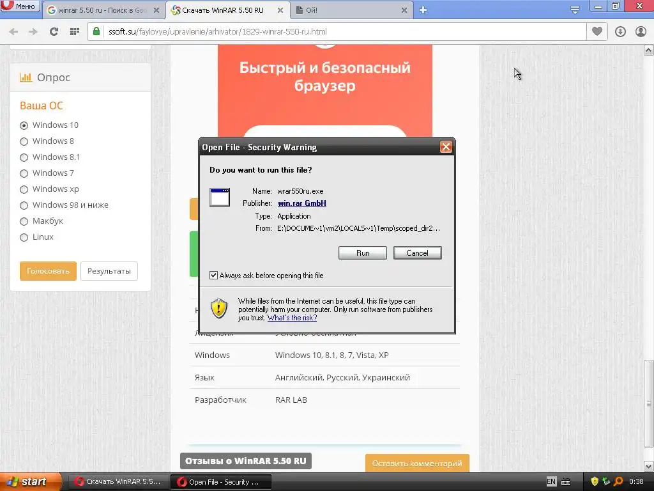Image resolution: width=654 pixels, height=491 pixels.
Task: Select Макбук radio option
Action: (24, 221)
